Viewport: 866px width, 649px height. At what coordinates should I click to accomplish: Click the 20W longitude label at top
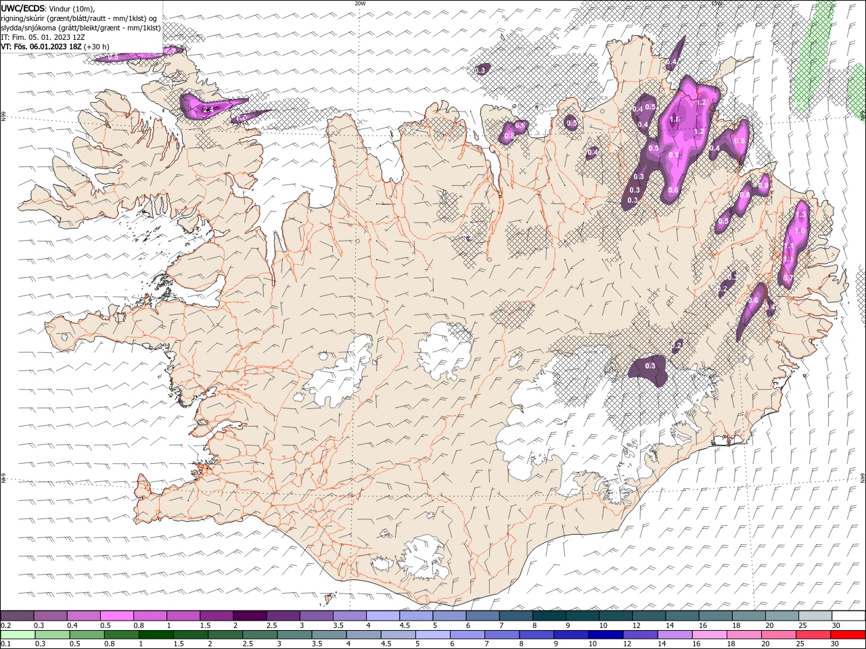(360, 3)
